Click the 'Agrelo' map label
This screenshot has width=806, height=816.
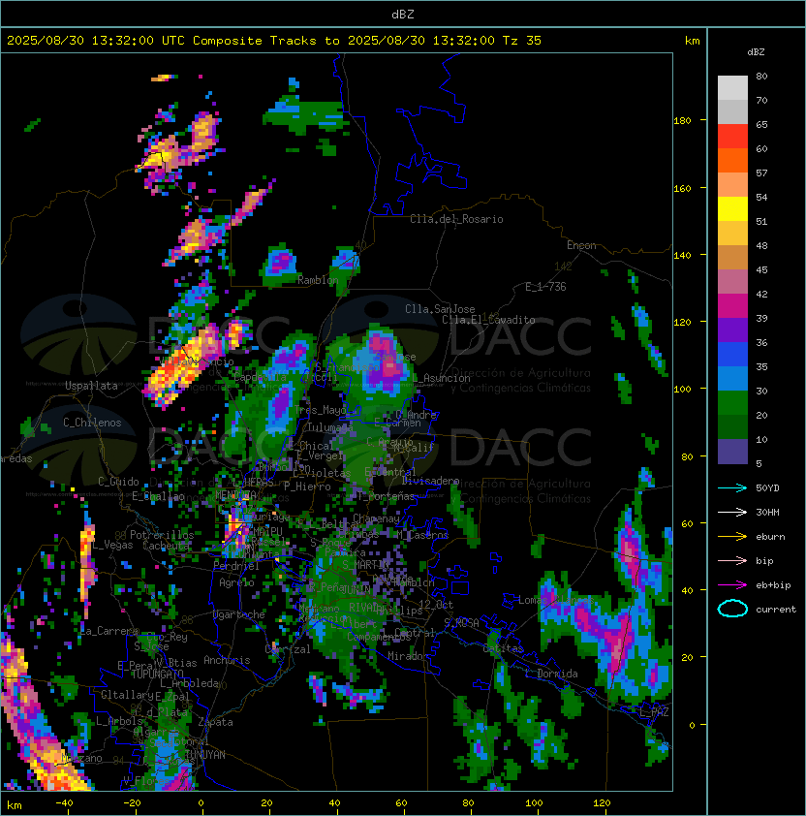[x=236, y=582]
